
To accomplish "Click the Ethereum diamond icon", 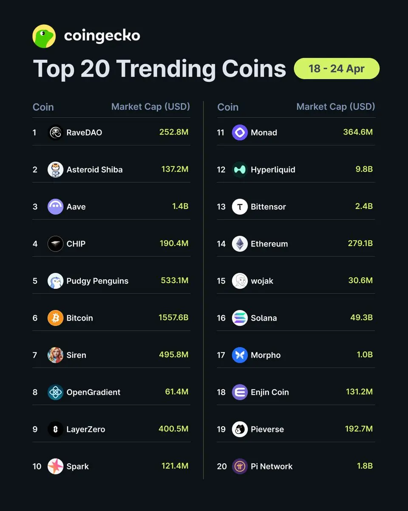I will (240, 244).
